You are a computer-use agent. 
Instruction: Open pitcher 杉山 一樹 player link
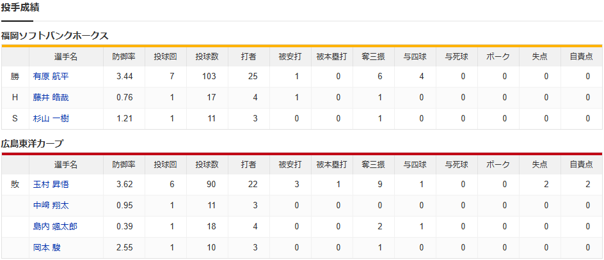tap(51, 119)
